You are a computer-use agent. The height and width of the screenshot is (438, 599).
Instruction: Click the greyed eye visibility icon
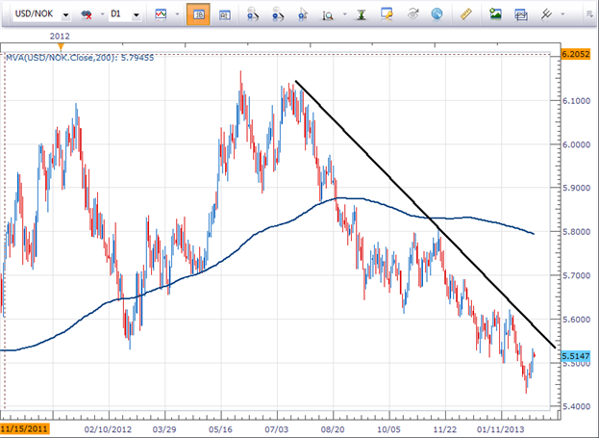pos(412,14)
